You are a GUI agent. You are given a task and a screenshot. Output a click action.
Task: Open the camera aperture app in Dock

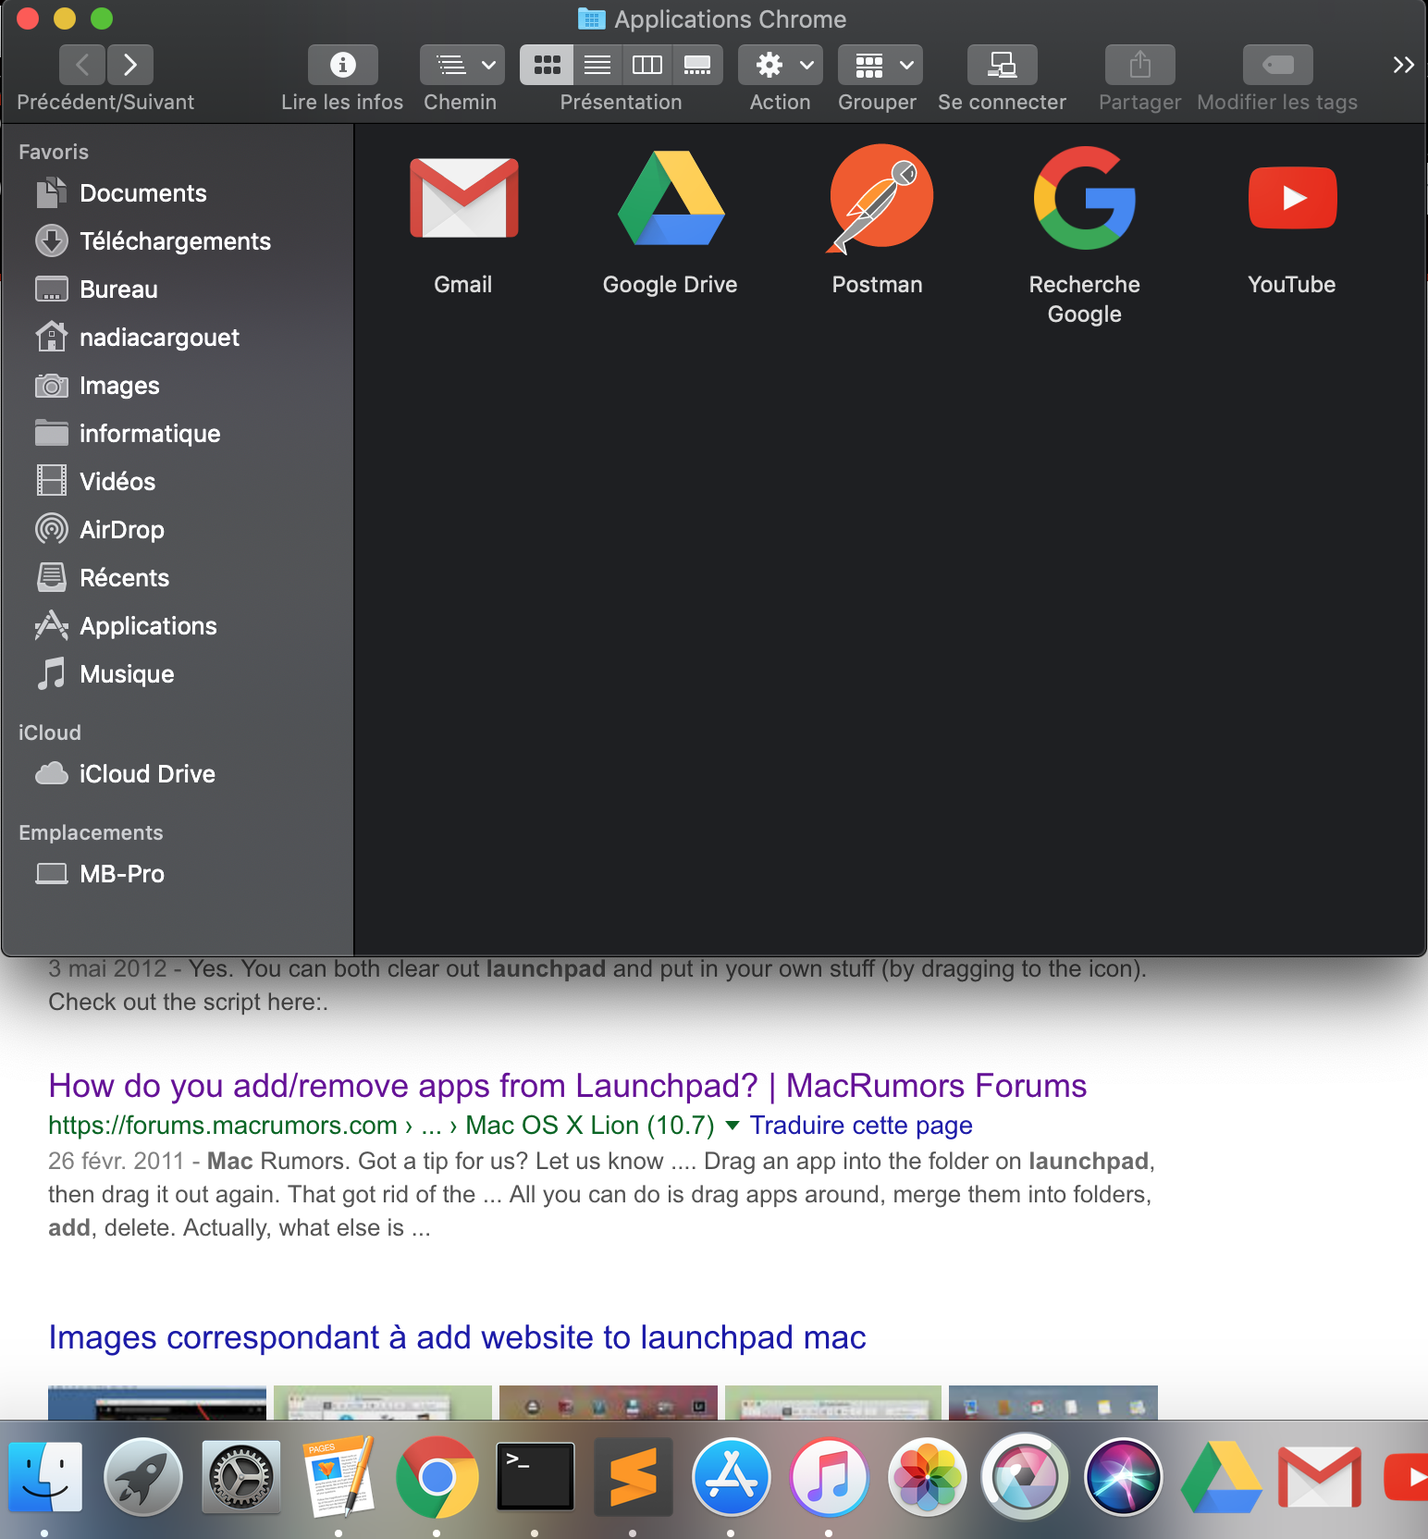[1025, 1477]
